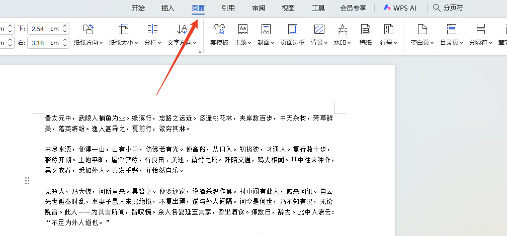Click the 分栏 columns icon
Viewport: 507px width, 236px height.
point(152,29)
